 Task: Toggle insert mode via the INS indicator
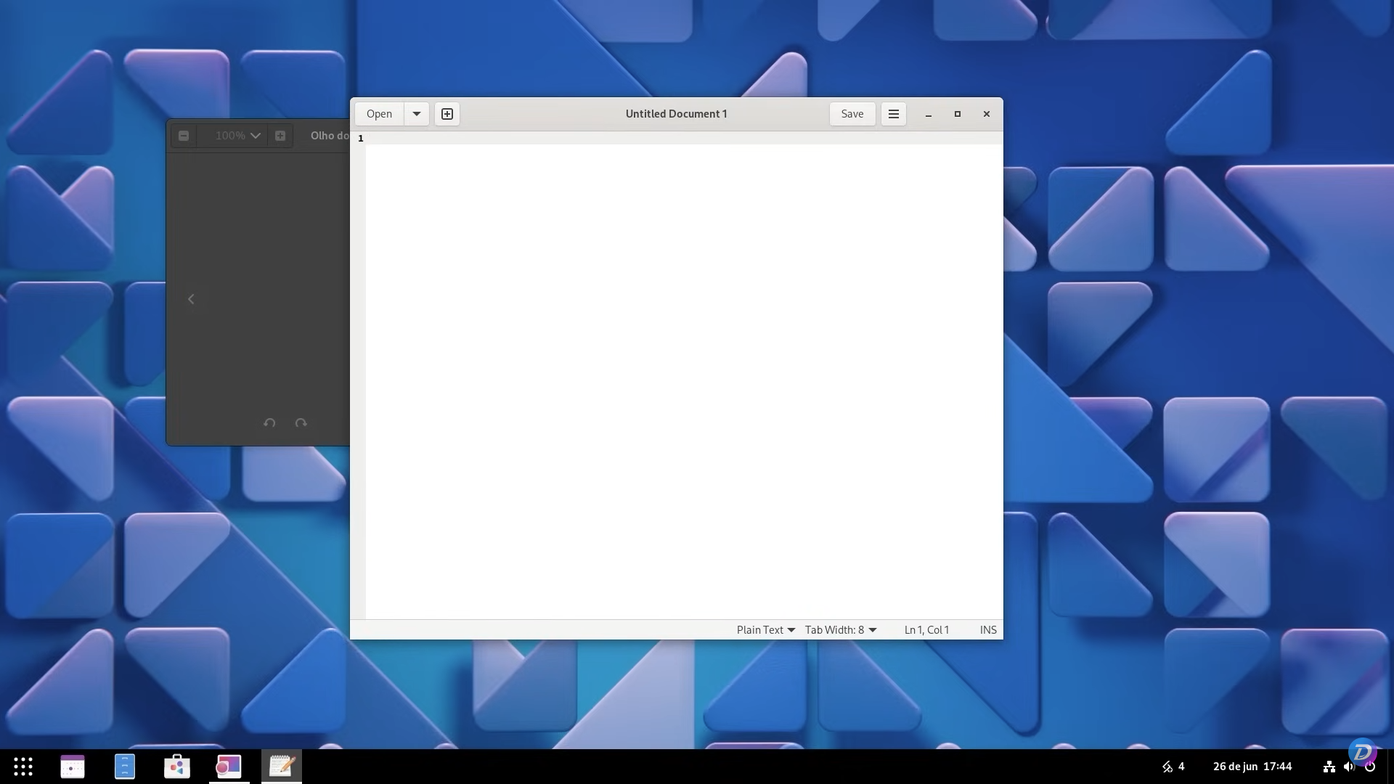[987, 629]
